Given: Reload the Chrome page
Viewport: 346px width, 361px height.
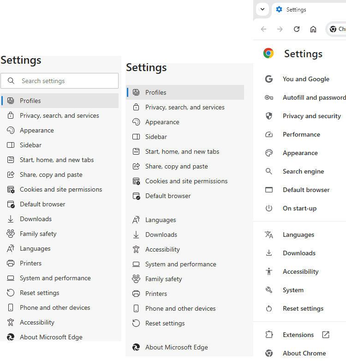Looking at the screenshot, I should tap(297, 29).
